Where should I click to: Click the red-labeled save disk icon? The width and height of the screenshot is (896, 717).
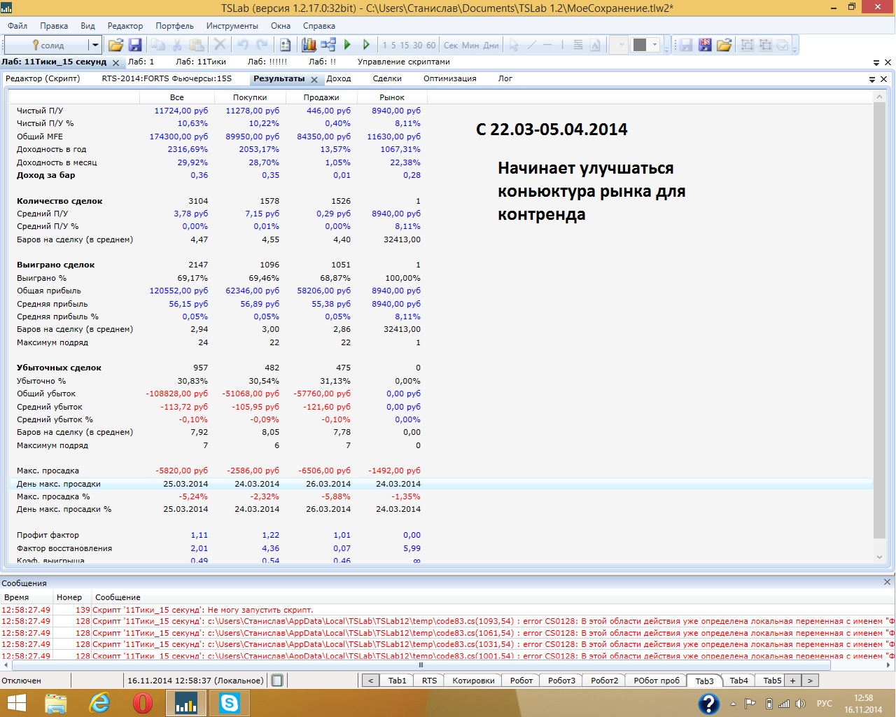705,45
